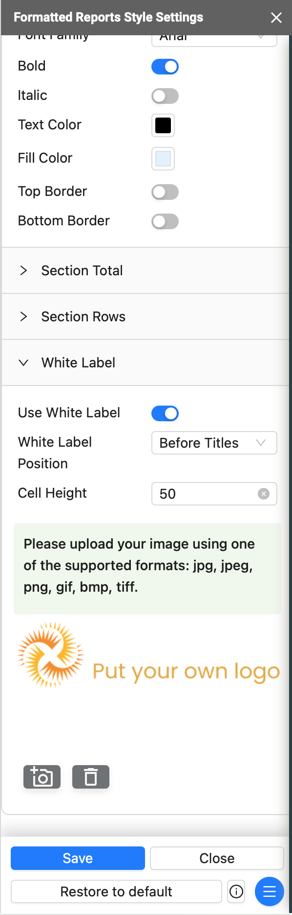The height and width of the screenshot is (915, 292).
Task: Turn on Top Border switch
Action: (165, 192)
